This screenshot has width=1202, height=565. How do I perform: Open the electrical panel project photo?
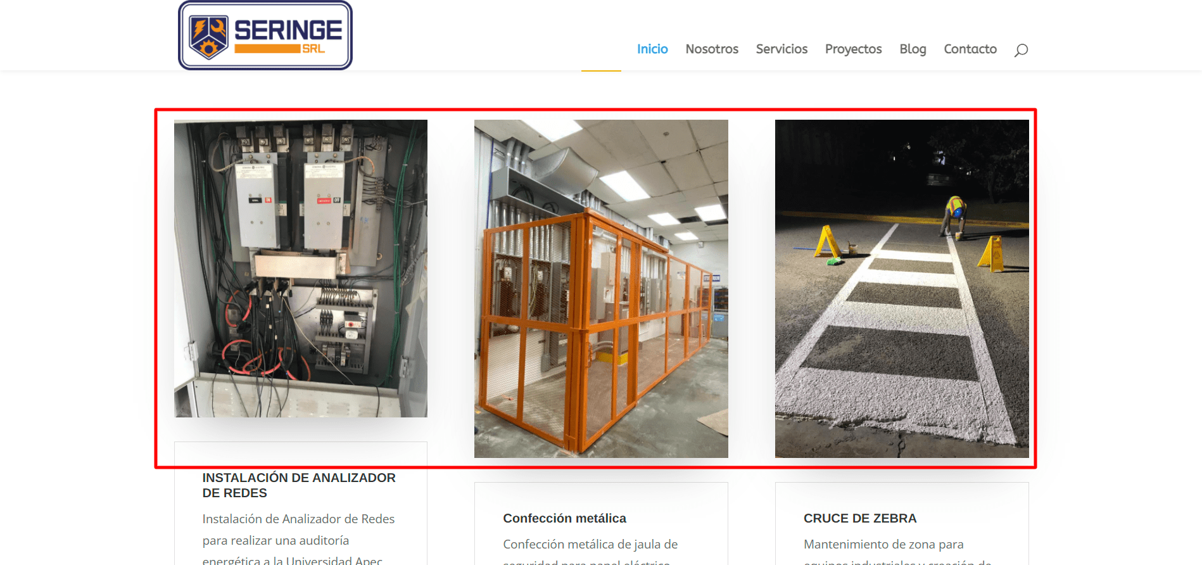(x=301, y=269)
